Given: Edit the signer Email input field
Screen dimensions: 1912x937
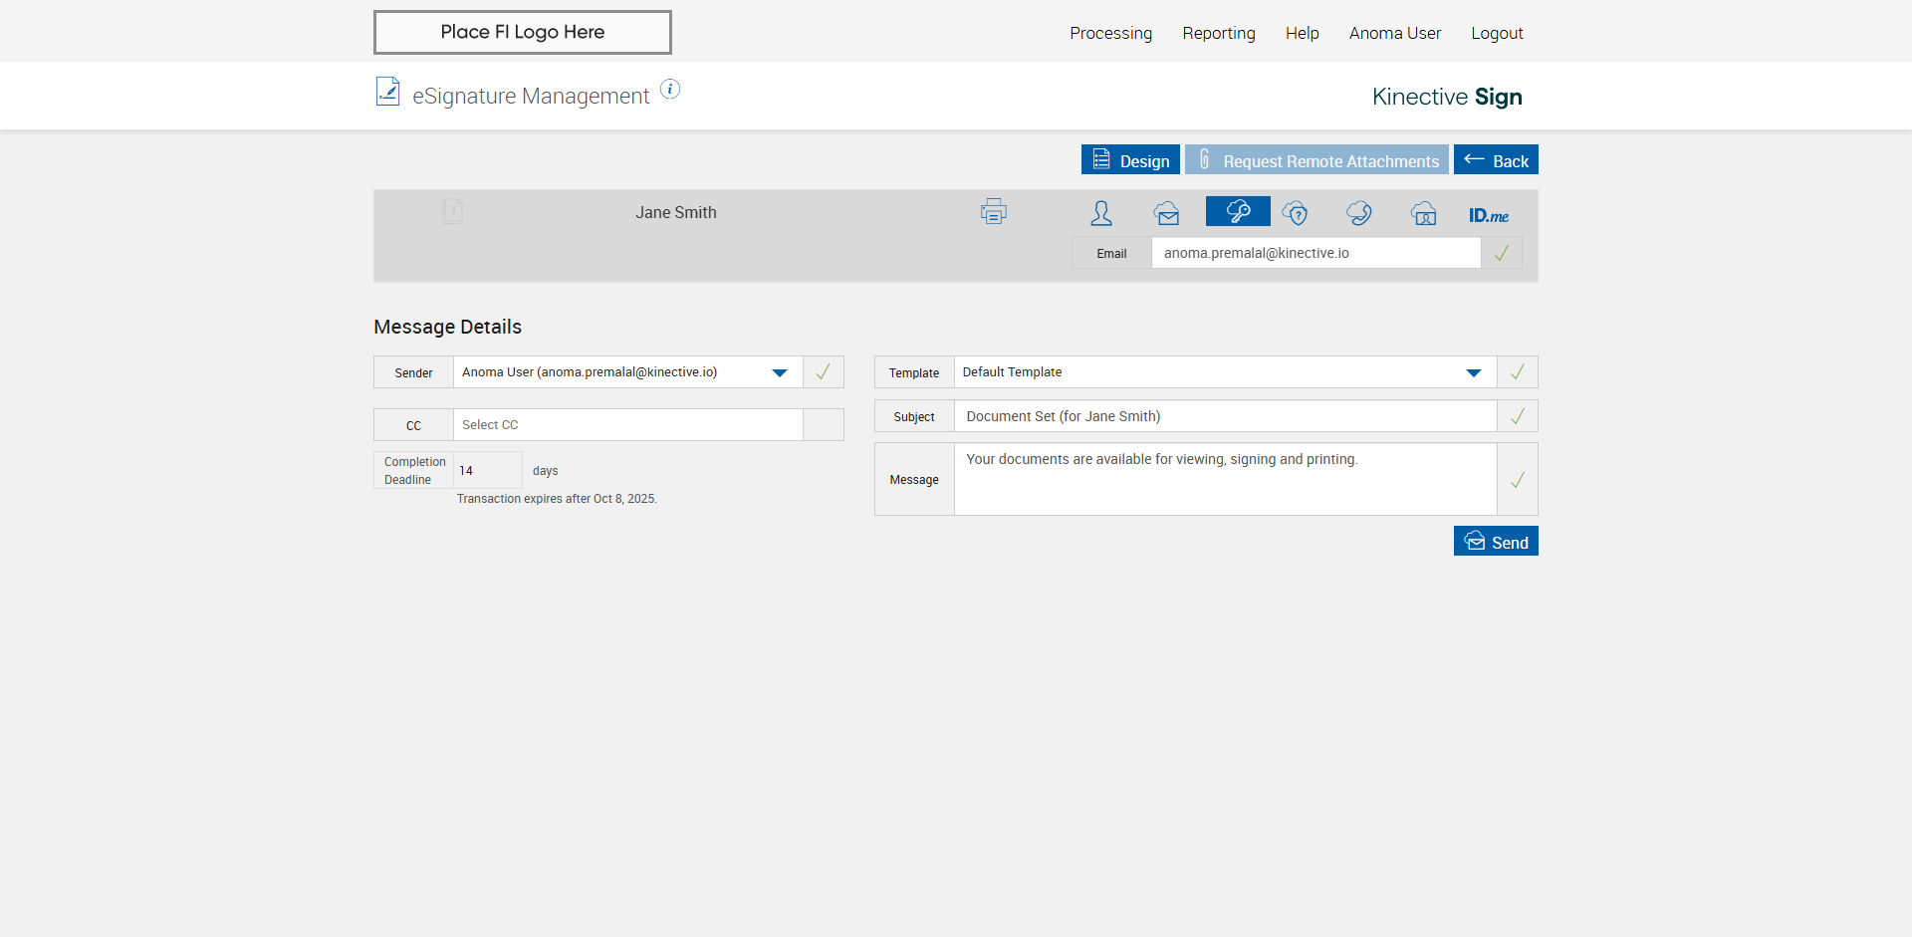Looking at the screenshot, I should click(x=1316, y=253).
